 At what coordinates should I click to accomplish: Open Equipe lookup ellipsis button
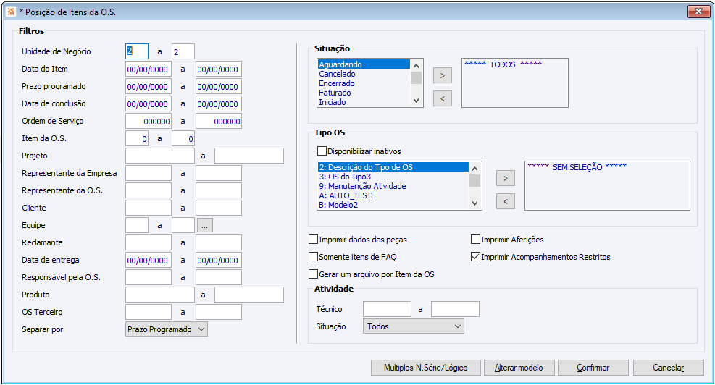tap(206, 225)
